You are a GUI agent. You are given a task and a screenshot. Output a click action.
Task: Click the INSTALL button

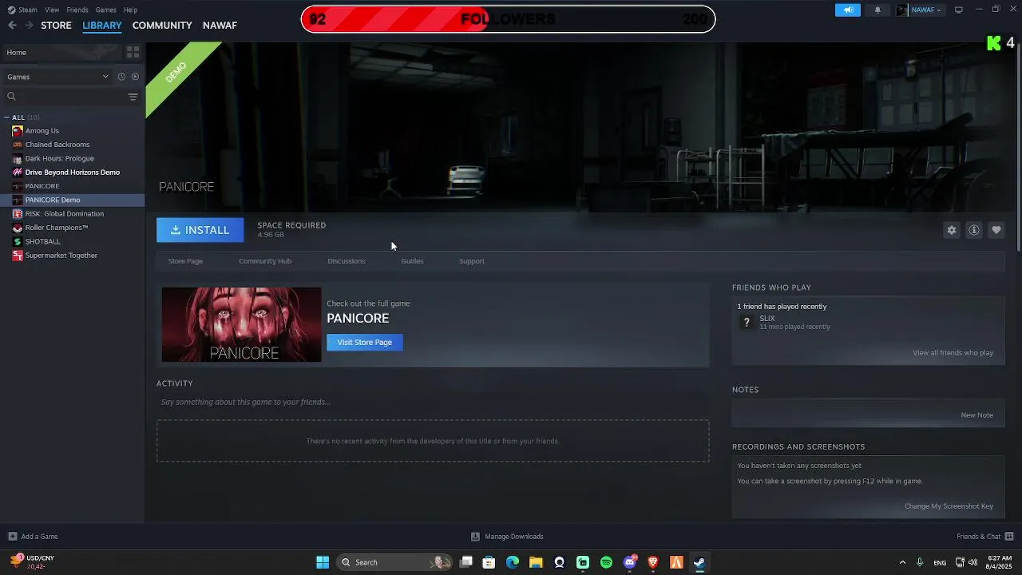pyautogui.click(x=200, y=230)
